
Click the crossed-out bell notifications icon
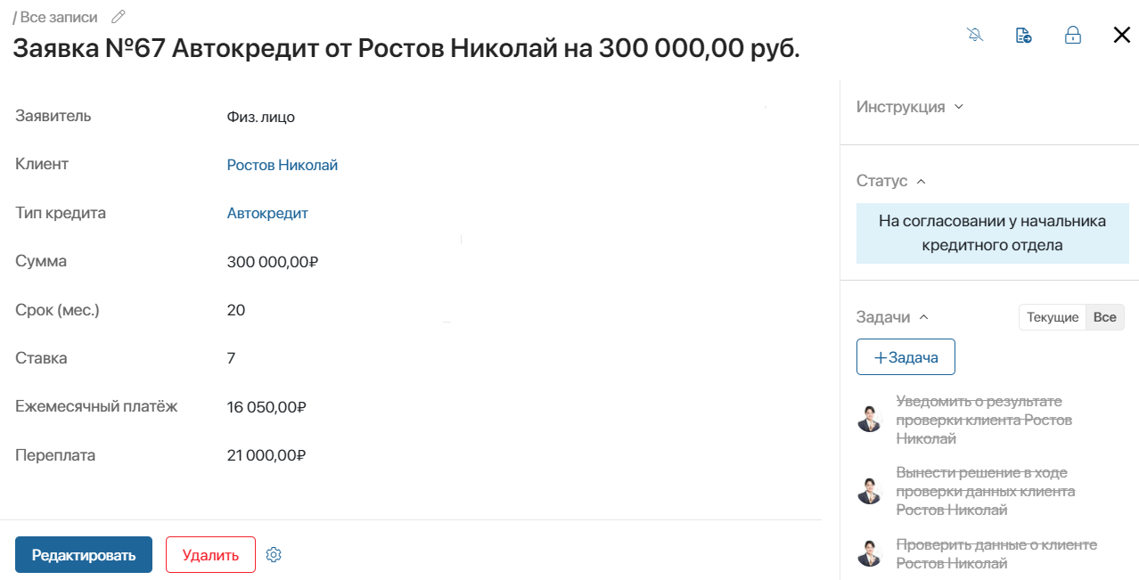click(x=975, y=36)
